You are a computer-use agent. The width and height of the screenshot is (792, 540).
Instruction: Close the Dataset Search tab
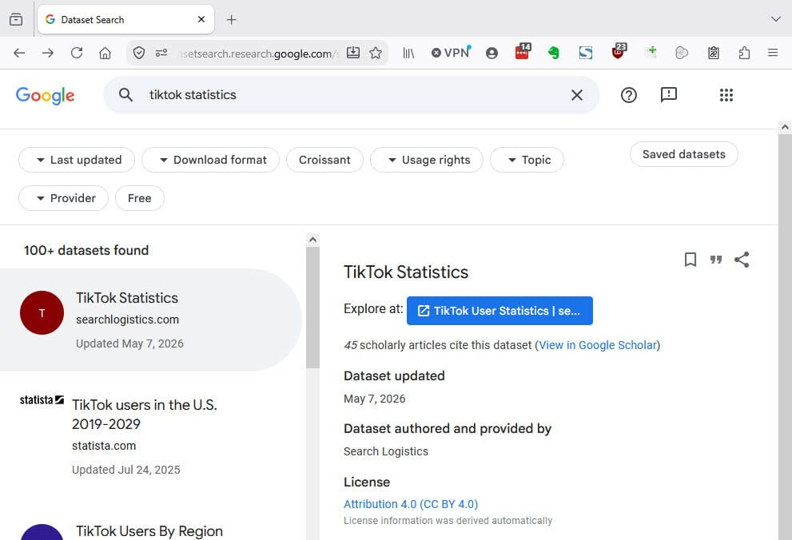click(x=201, y=19)
